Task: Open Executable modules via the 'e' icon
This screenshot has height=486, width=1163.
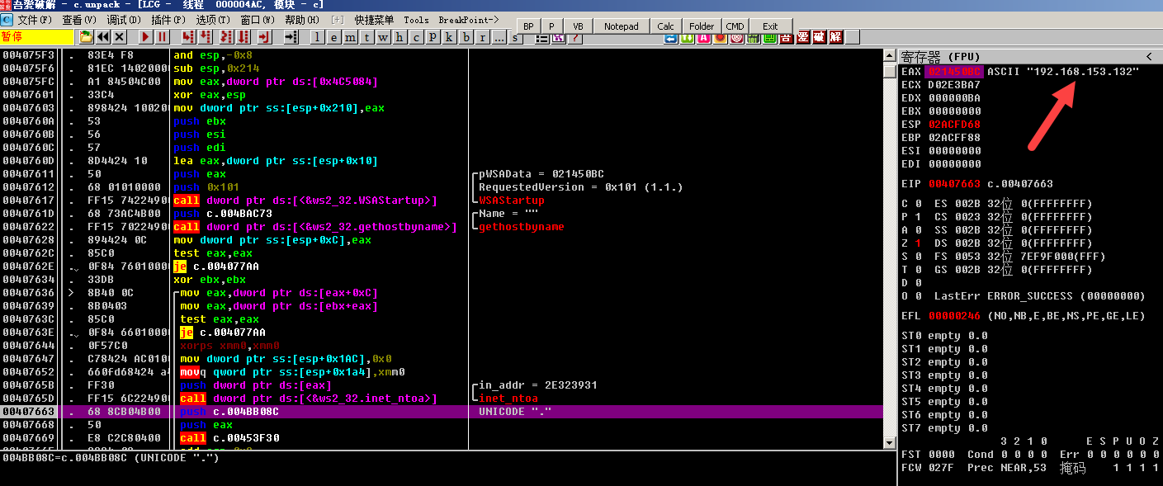Action: pyautogui.click(x=334, y=37)
